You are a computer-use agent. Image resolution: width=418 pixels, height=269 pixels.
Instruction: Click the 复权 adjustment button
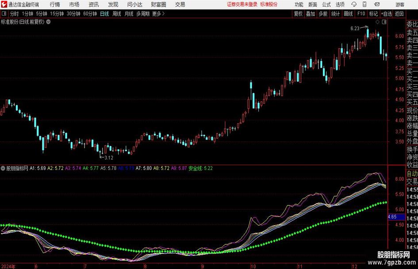pyautogui.click(x=298, y=14)
